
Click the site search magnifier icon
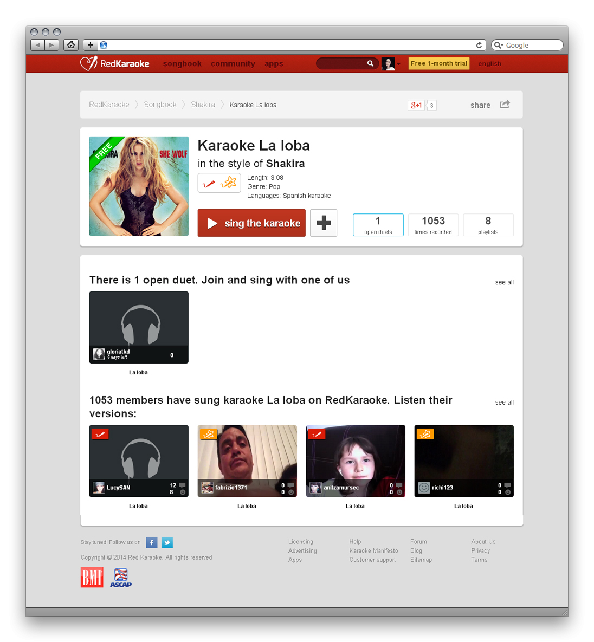tap(370, 63)
